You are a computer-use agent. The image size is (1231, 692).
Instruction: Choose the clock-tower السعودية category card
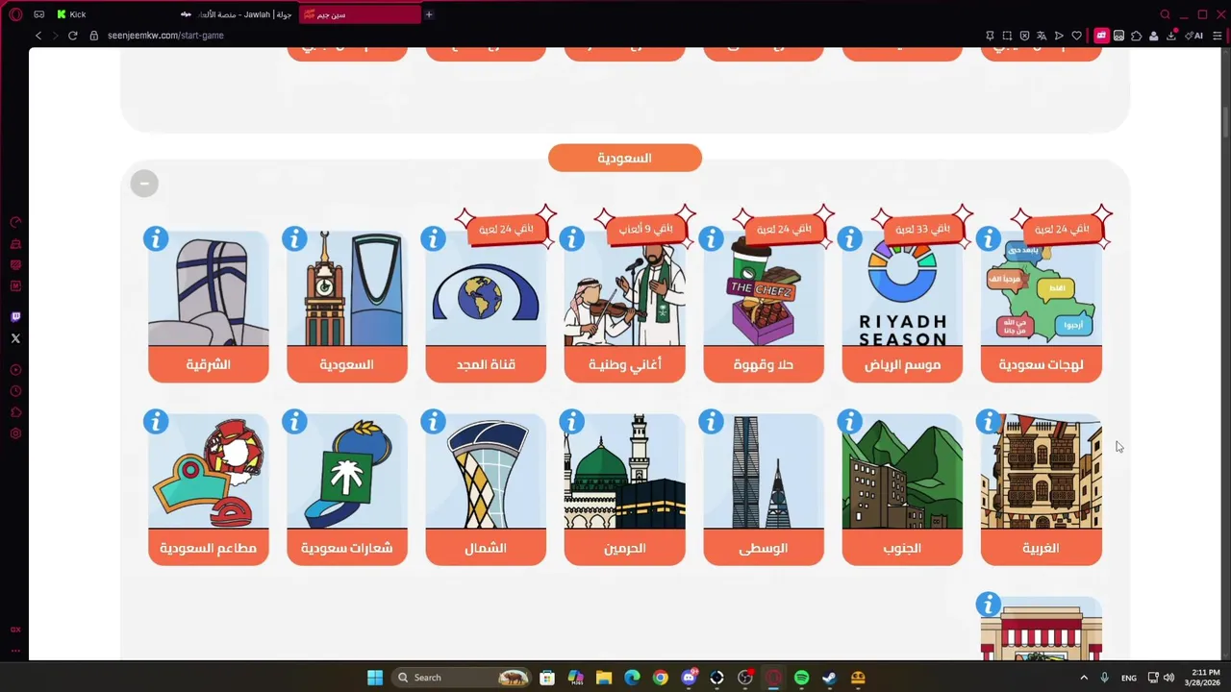347,307
